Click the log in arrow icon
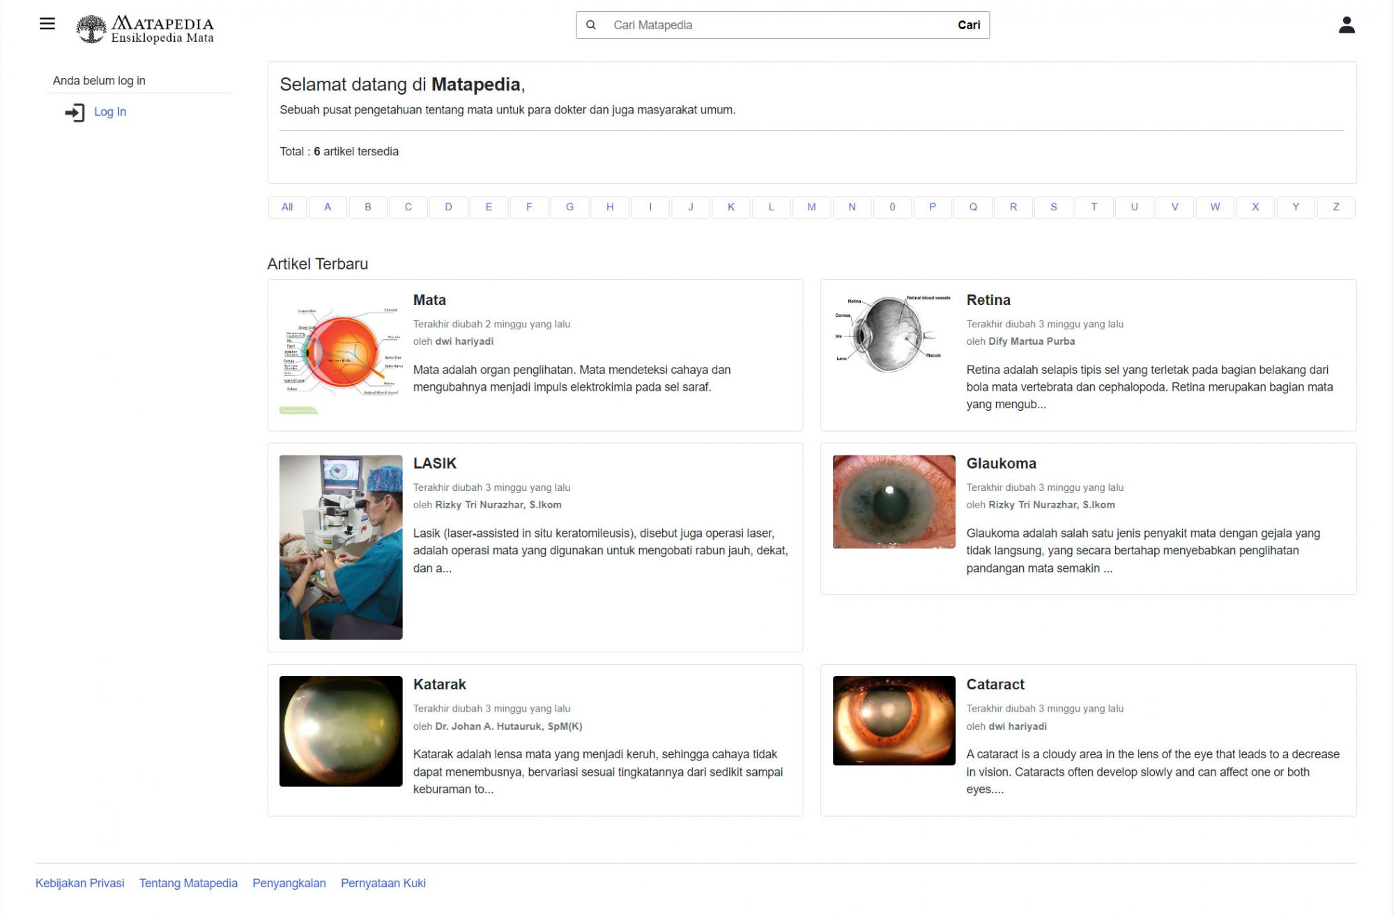This screenshot has width=1394, height=915. (x=75, y=112)
